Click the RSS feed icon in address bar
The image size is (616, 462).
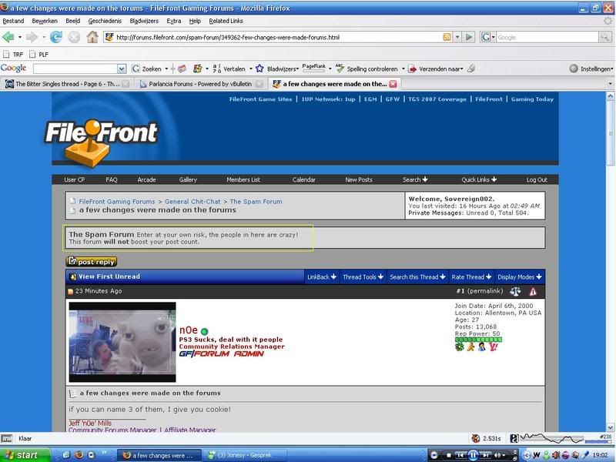click(447, 37)
